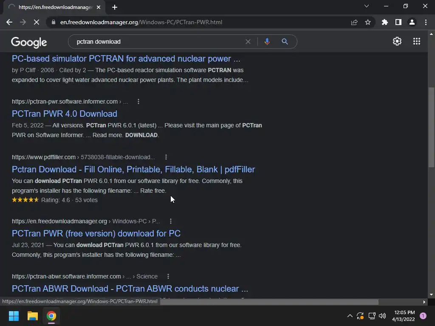Bookmark this tab with star

[x=368, y=22]
